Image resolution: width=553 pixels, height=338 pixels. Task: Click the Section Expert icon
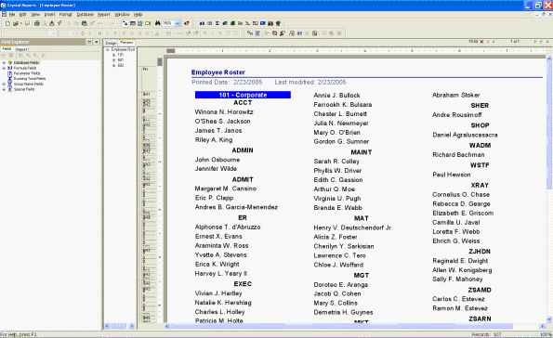257,33
